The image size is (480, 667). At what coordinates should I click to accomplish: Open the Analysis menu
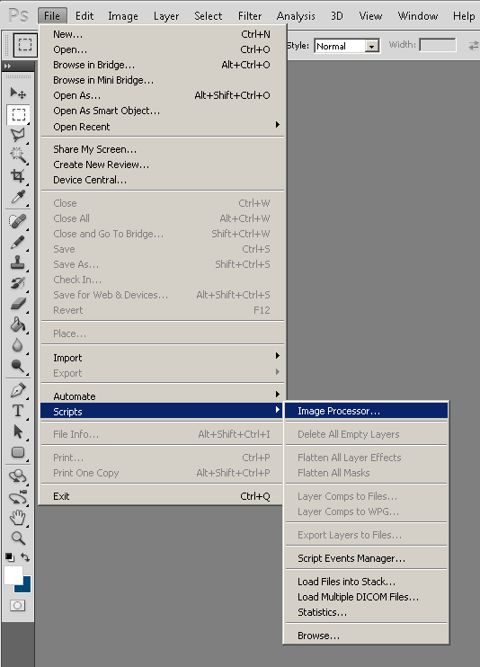click(x=296, y=16)
